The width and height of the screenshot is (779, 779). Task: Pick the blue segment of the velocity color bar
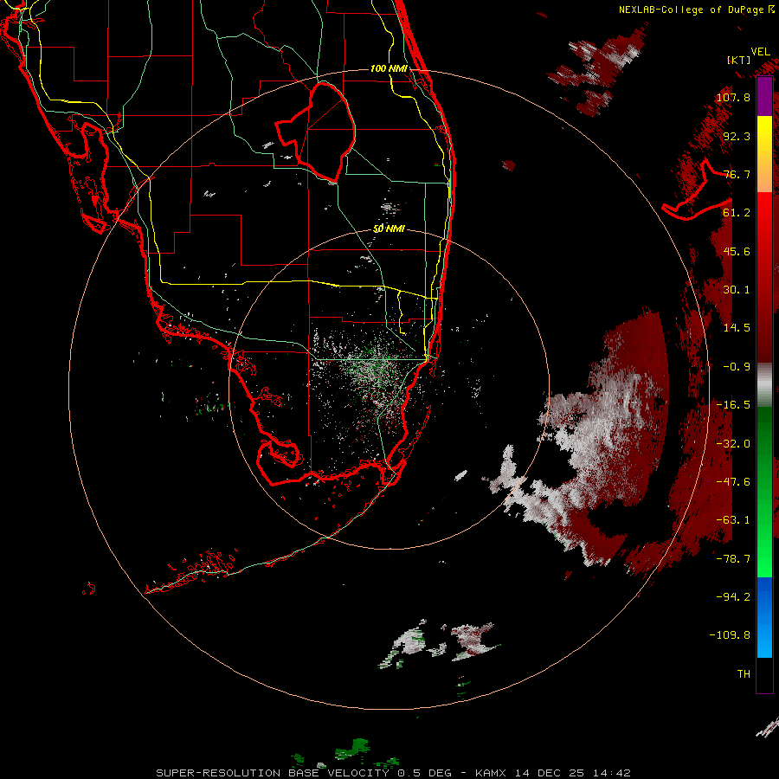(x=764, y=617)
